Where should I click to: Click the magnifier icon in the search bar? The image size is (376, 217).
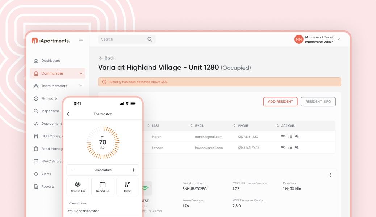pos(150,39)
